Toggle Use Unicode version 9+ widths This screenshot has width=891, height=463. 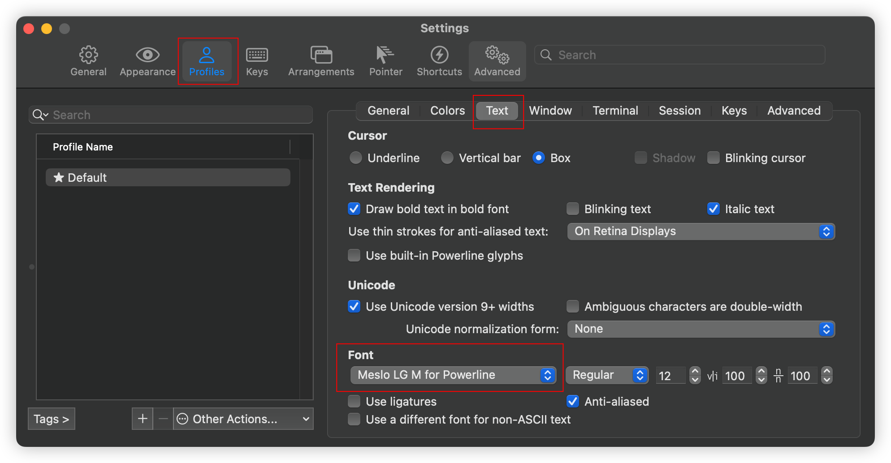click(x=354, y=306)
